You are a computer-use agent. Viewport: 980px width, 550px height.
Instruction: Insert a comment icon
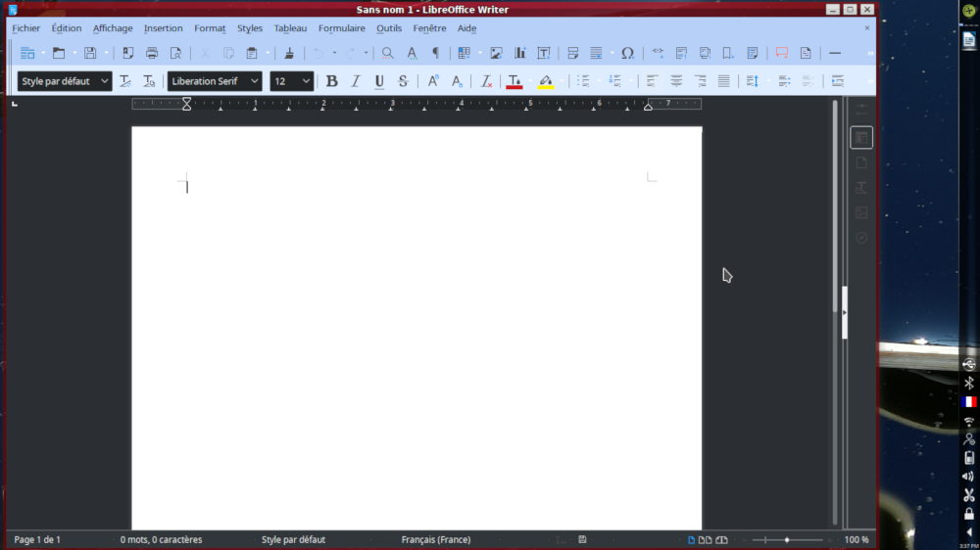click(782, 53)
